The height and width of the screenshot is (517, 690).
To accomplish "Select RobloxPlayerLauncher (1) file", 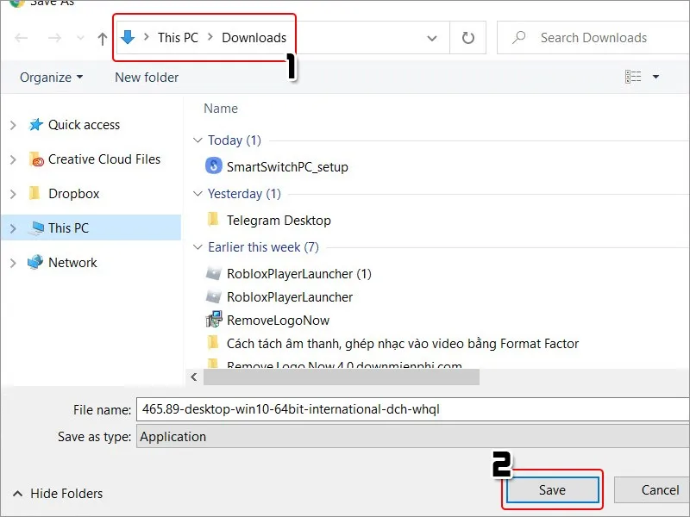I will click(x=298, y=274).
